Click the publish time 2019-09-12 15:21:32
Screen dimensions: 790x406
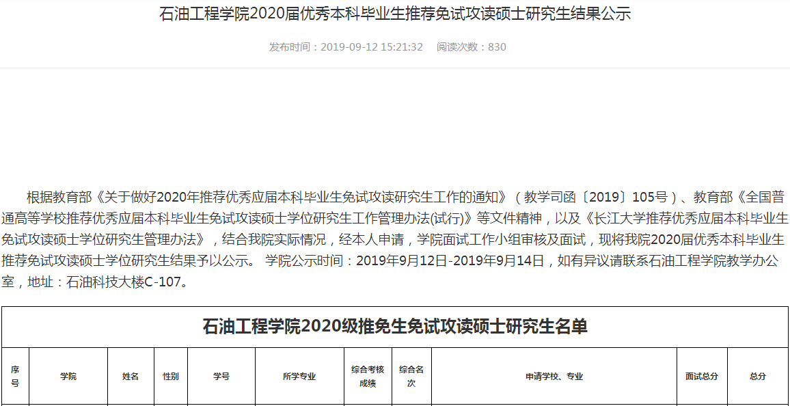[346, 47]
